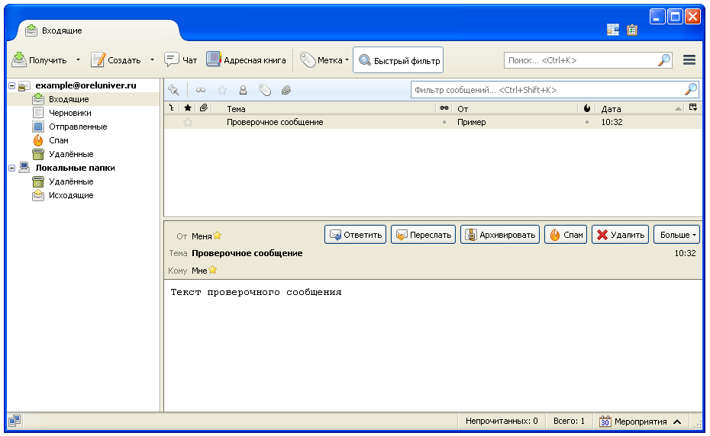Expand the Больше (More) actions dropdown
This screenshot has width=710, height=436.
click(676, 235)
